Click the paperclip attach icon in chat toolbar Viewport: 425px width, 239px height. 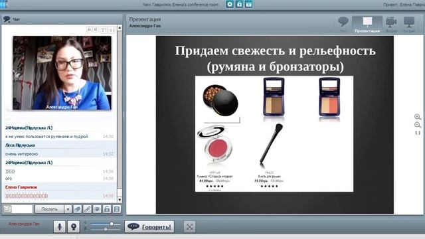[78, 209]
